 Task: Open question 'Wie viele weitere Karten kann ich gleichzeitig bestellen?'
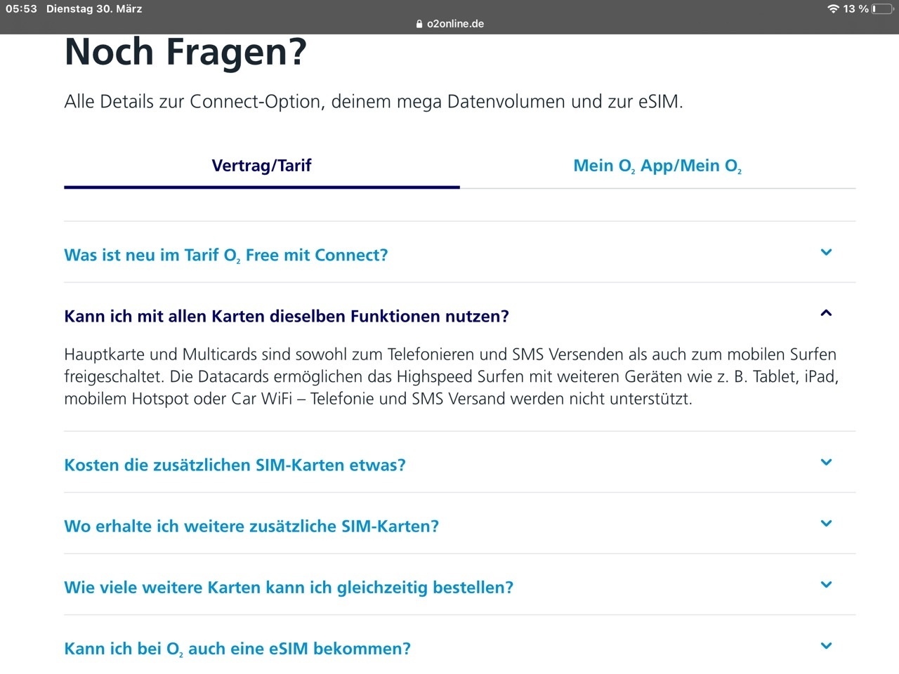pos(289,587)
